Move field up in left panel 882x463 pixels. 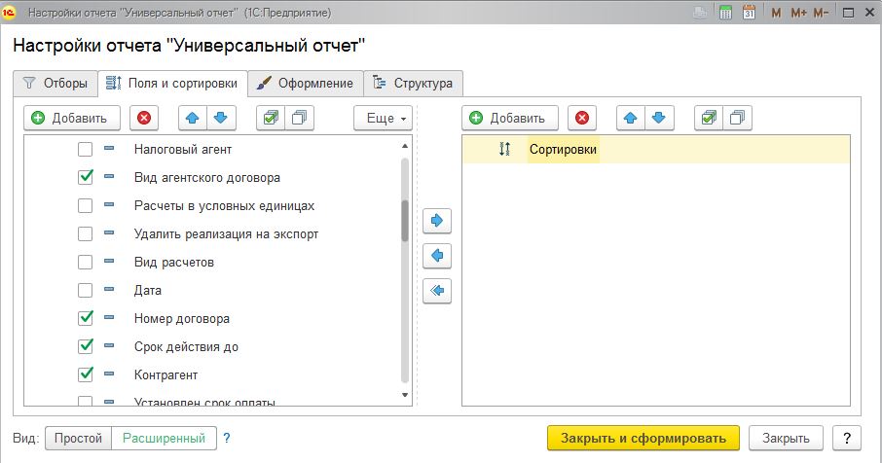(x=193, y=118)
